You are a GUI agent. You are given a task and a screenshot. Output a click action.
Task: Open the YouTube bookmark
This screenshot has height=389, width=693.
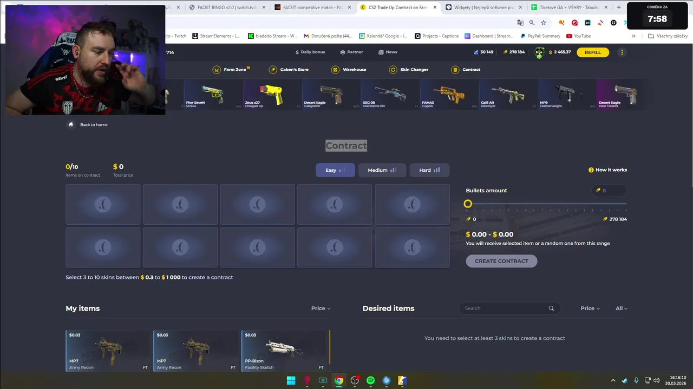(578, 36)
